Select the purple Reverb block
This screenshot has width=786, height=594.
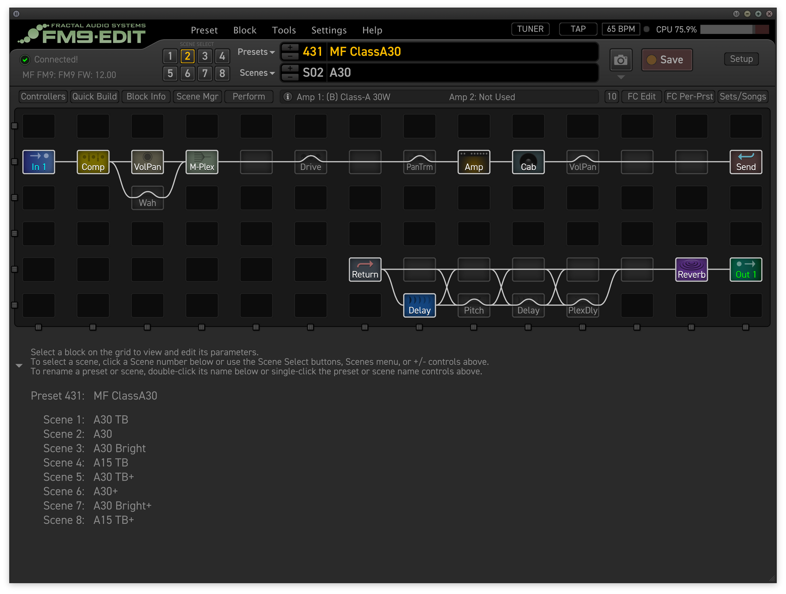[691, 270]
